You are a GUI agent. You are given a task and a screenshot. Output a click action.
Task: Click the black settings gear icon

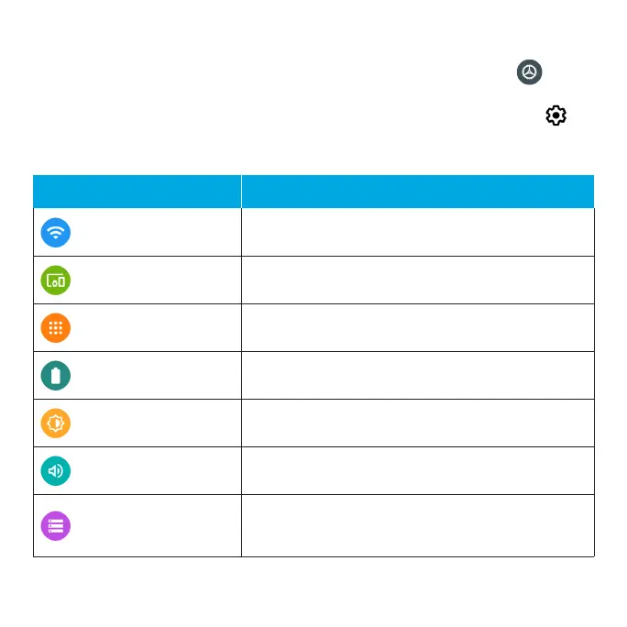tap(555, 115)
